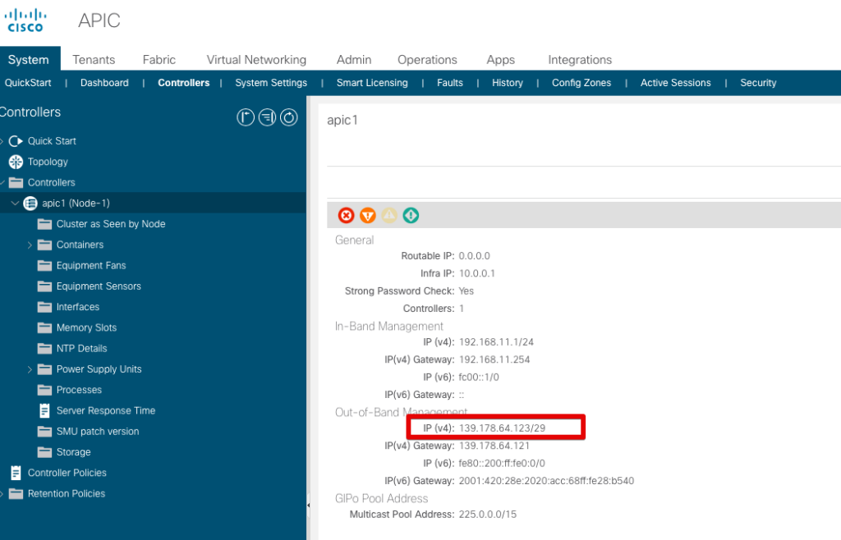841x540 pixels.
Task: Open the Security submenu
Action: [758, 83]
